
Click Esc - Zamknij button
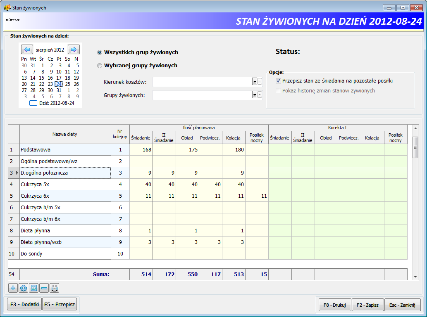pyautogui.click(x=402, y=305)
